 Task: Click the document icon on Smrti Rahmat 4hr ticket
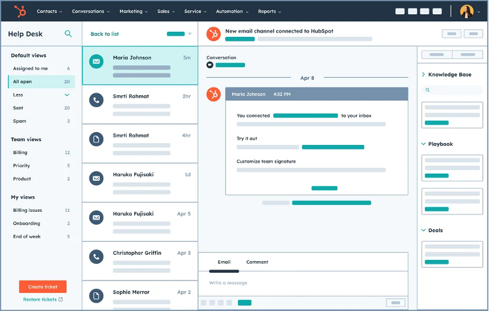tap(97, 139)
